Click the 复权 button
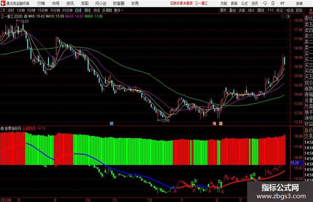 [223, 10]
